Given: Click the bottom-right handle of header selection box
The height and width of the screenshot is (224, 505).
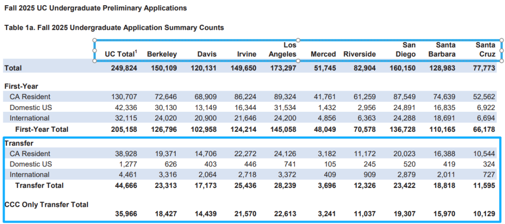Looking at the screenshot, I should [x=502, y=61].
